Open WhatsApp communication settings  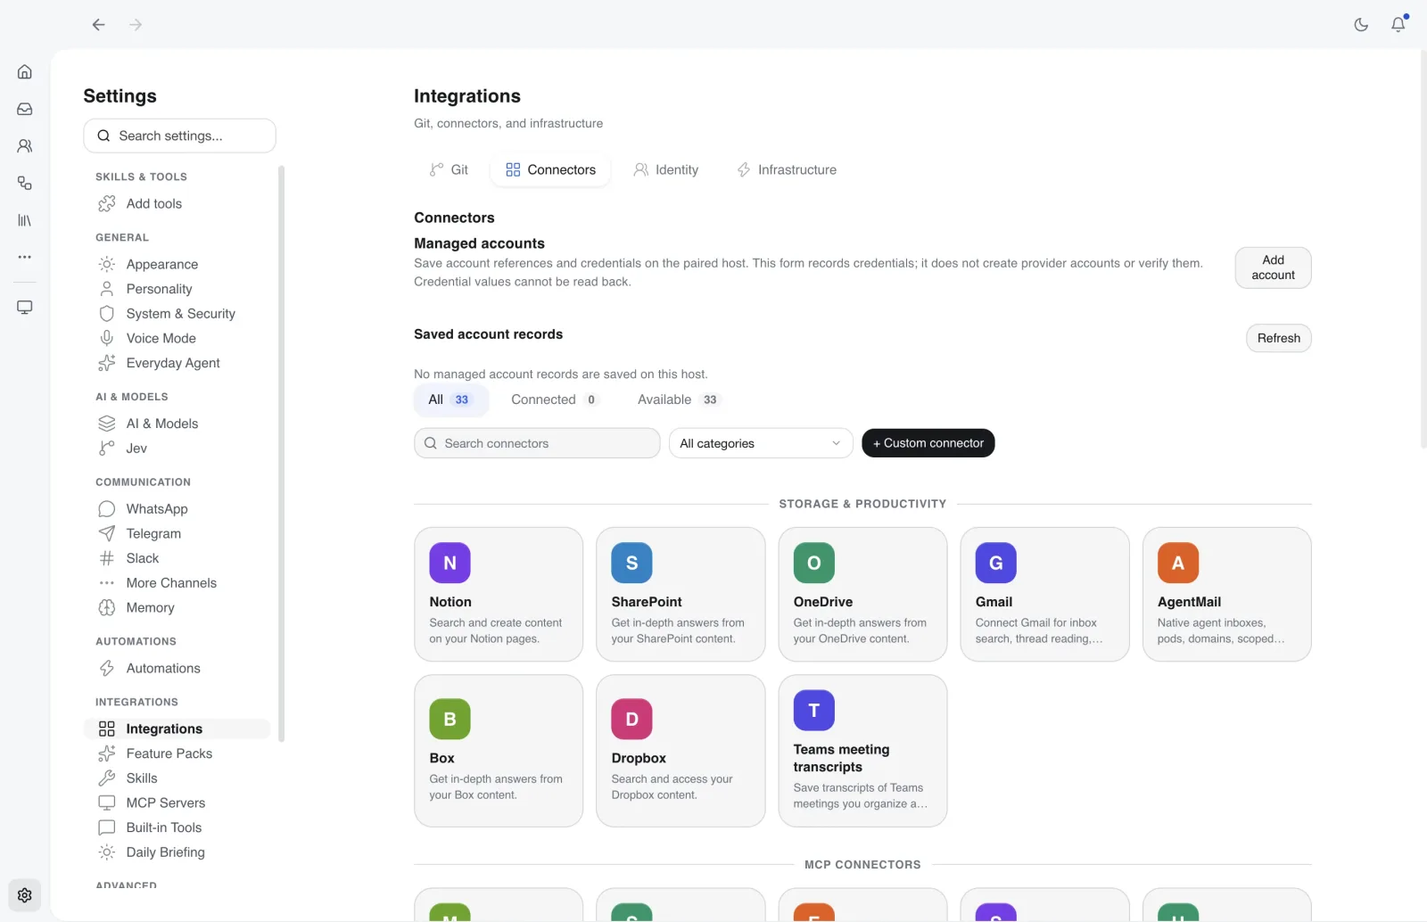[177, 508]
